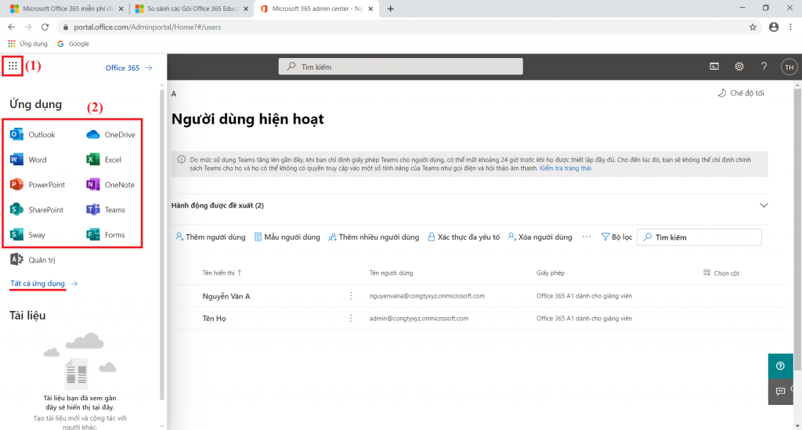Image resolution: width=802 pixels, height=430 pixels.
Task: Click the help assistant teal button
Action: pyautogui.click(x=781, y=366)
